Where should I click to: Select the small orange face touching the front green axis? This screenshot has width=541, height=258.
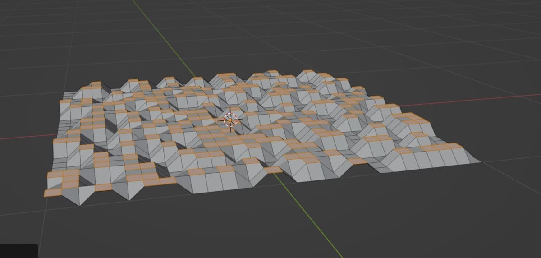click(273, 170)
